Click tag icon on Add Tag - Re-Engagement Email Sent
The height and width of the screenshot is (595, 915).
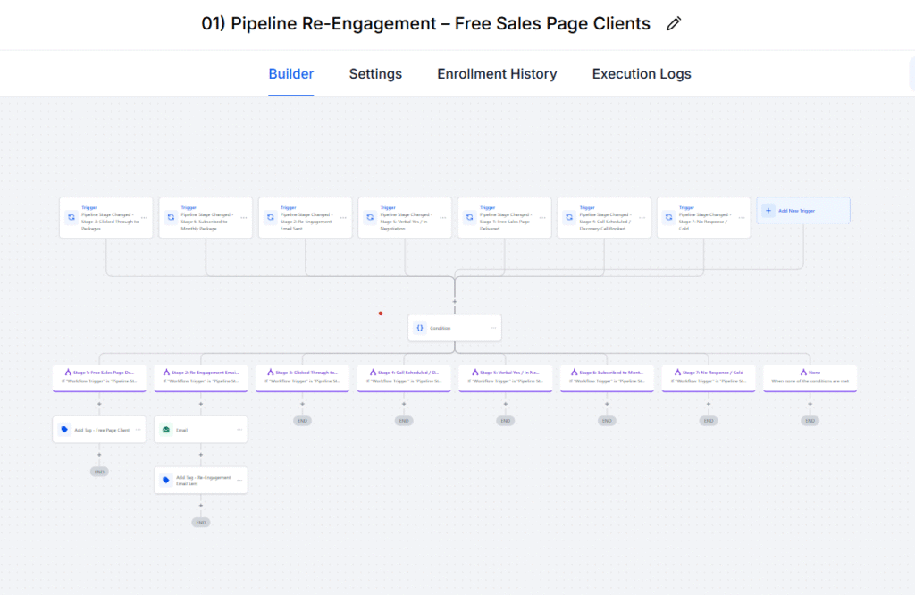coord(165,480)
